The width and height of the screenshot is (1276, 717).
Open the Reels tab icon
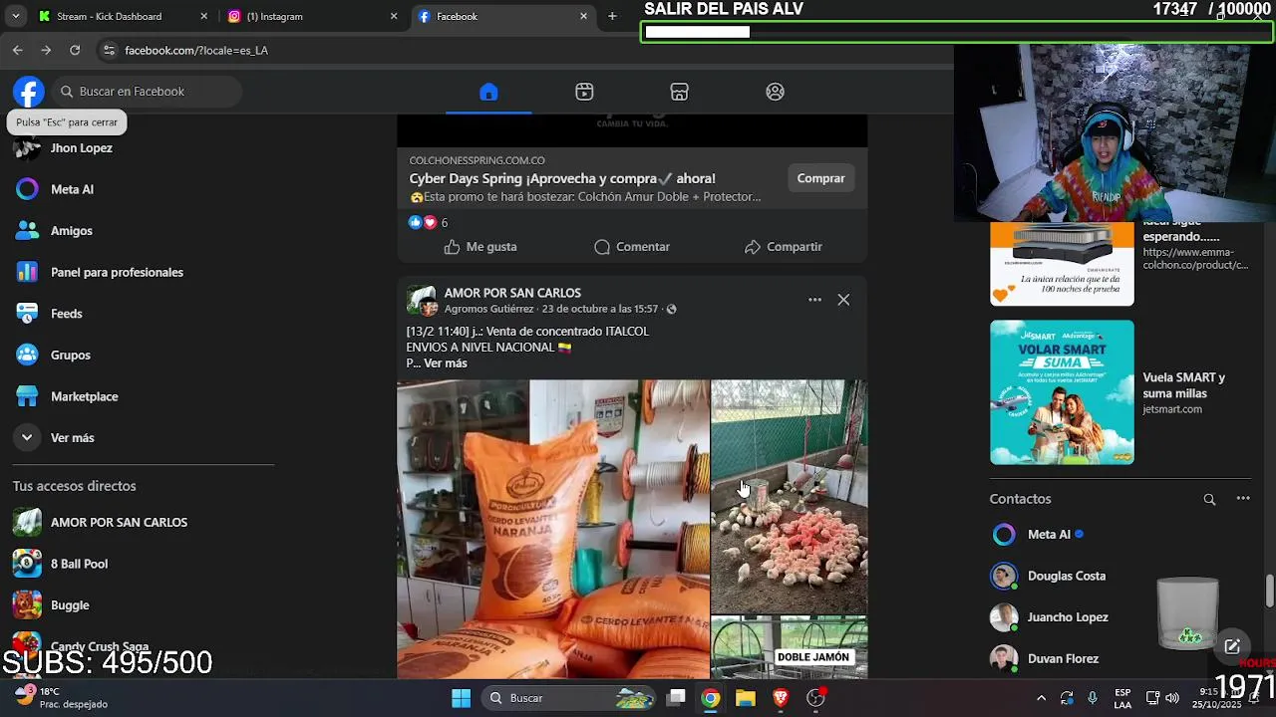pos(584,92)
